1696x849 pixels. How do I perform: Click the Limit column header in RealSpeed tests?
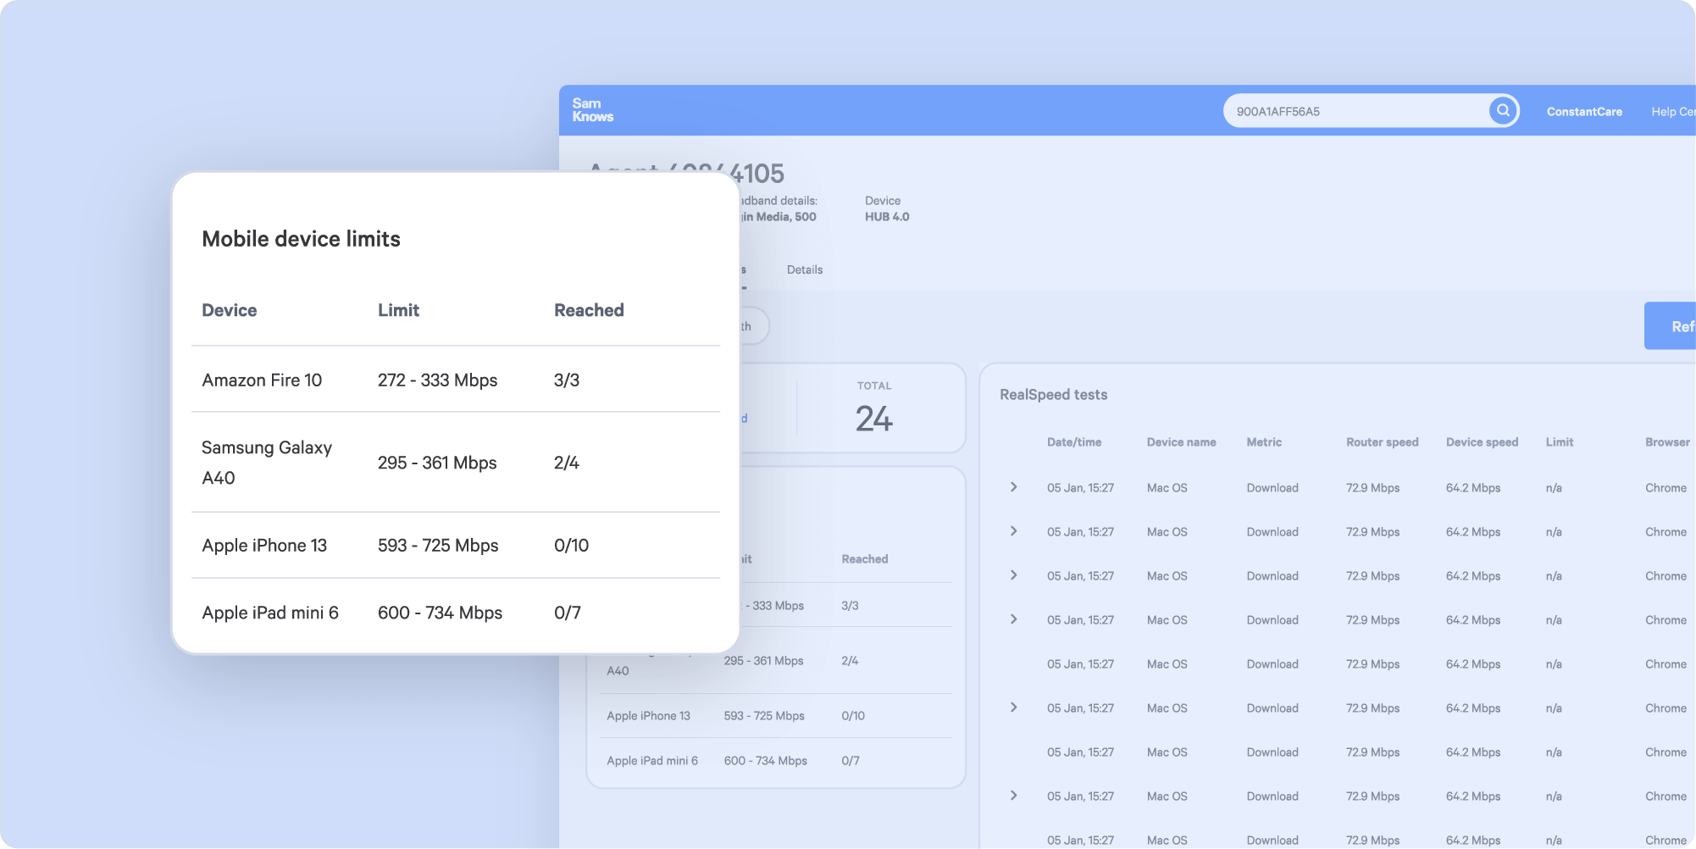(x=1559, y=442)
